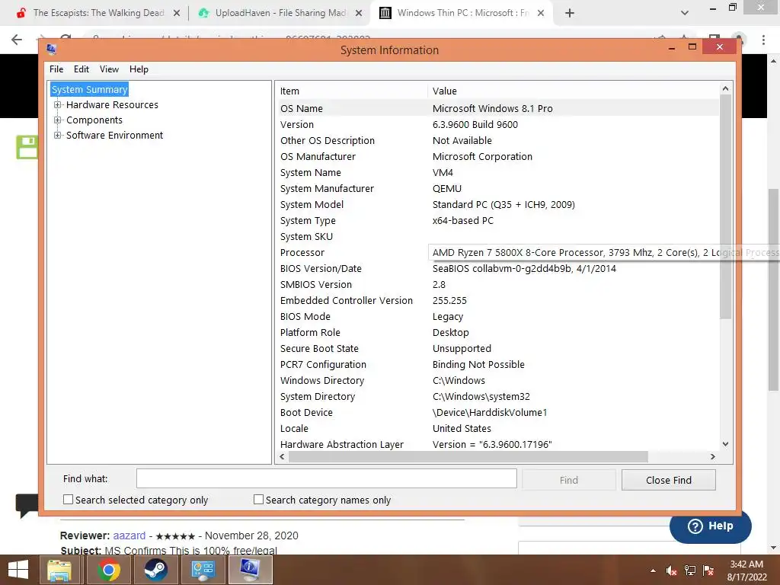Expand the Software Environment node
Viewport: 780px width, 585px height.
(58, 136)
